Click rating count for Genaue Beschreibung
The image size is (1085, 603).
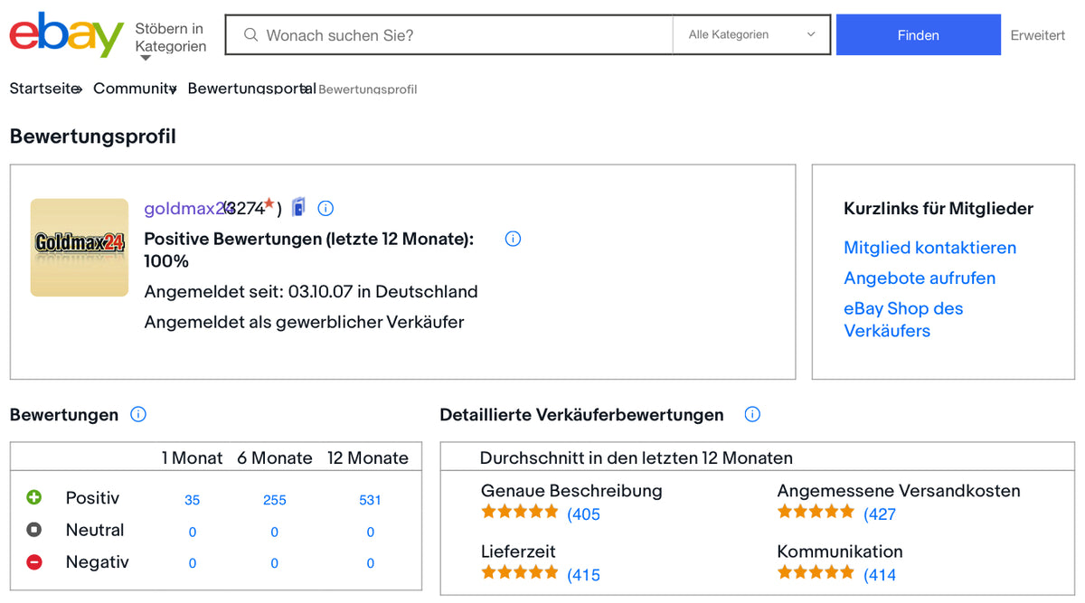[x=583, y=514]
